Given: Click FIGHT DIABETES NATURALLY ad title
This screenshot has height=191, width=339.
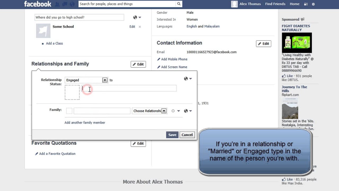Looking at the screenshot, I should [x=296, y=28].
